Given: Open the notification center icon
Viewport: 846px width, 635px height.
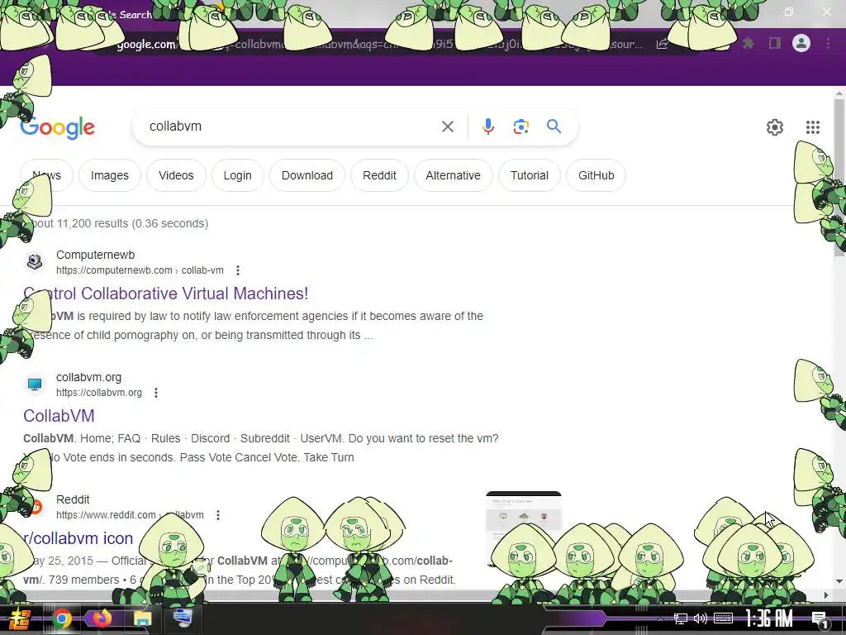Looking at the screenshot, I should 820,619.
